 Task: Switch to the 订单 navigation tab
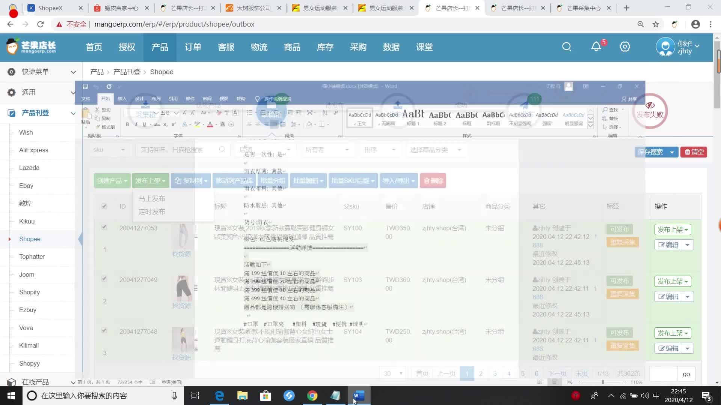coord(193,47)
